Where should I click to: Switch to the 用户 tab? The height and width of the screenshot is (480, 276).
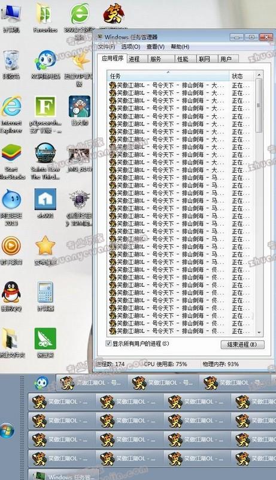(x=228, y=59)
